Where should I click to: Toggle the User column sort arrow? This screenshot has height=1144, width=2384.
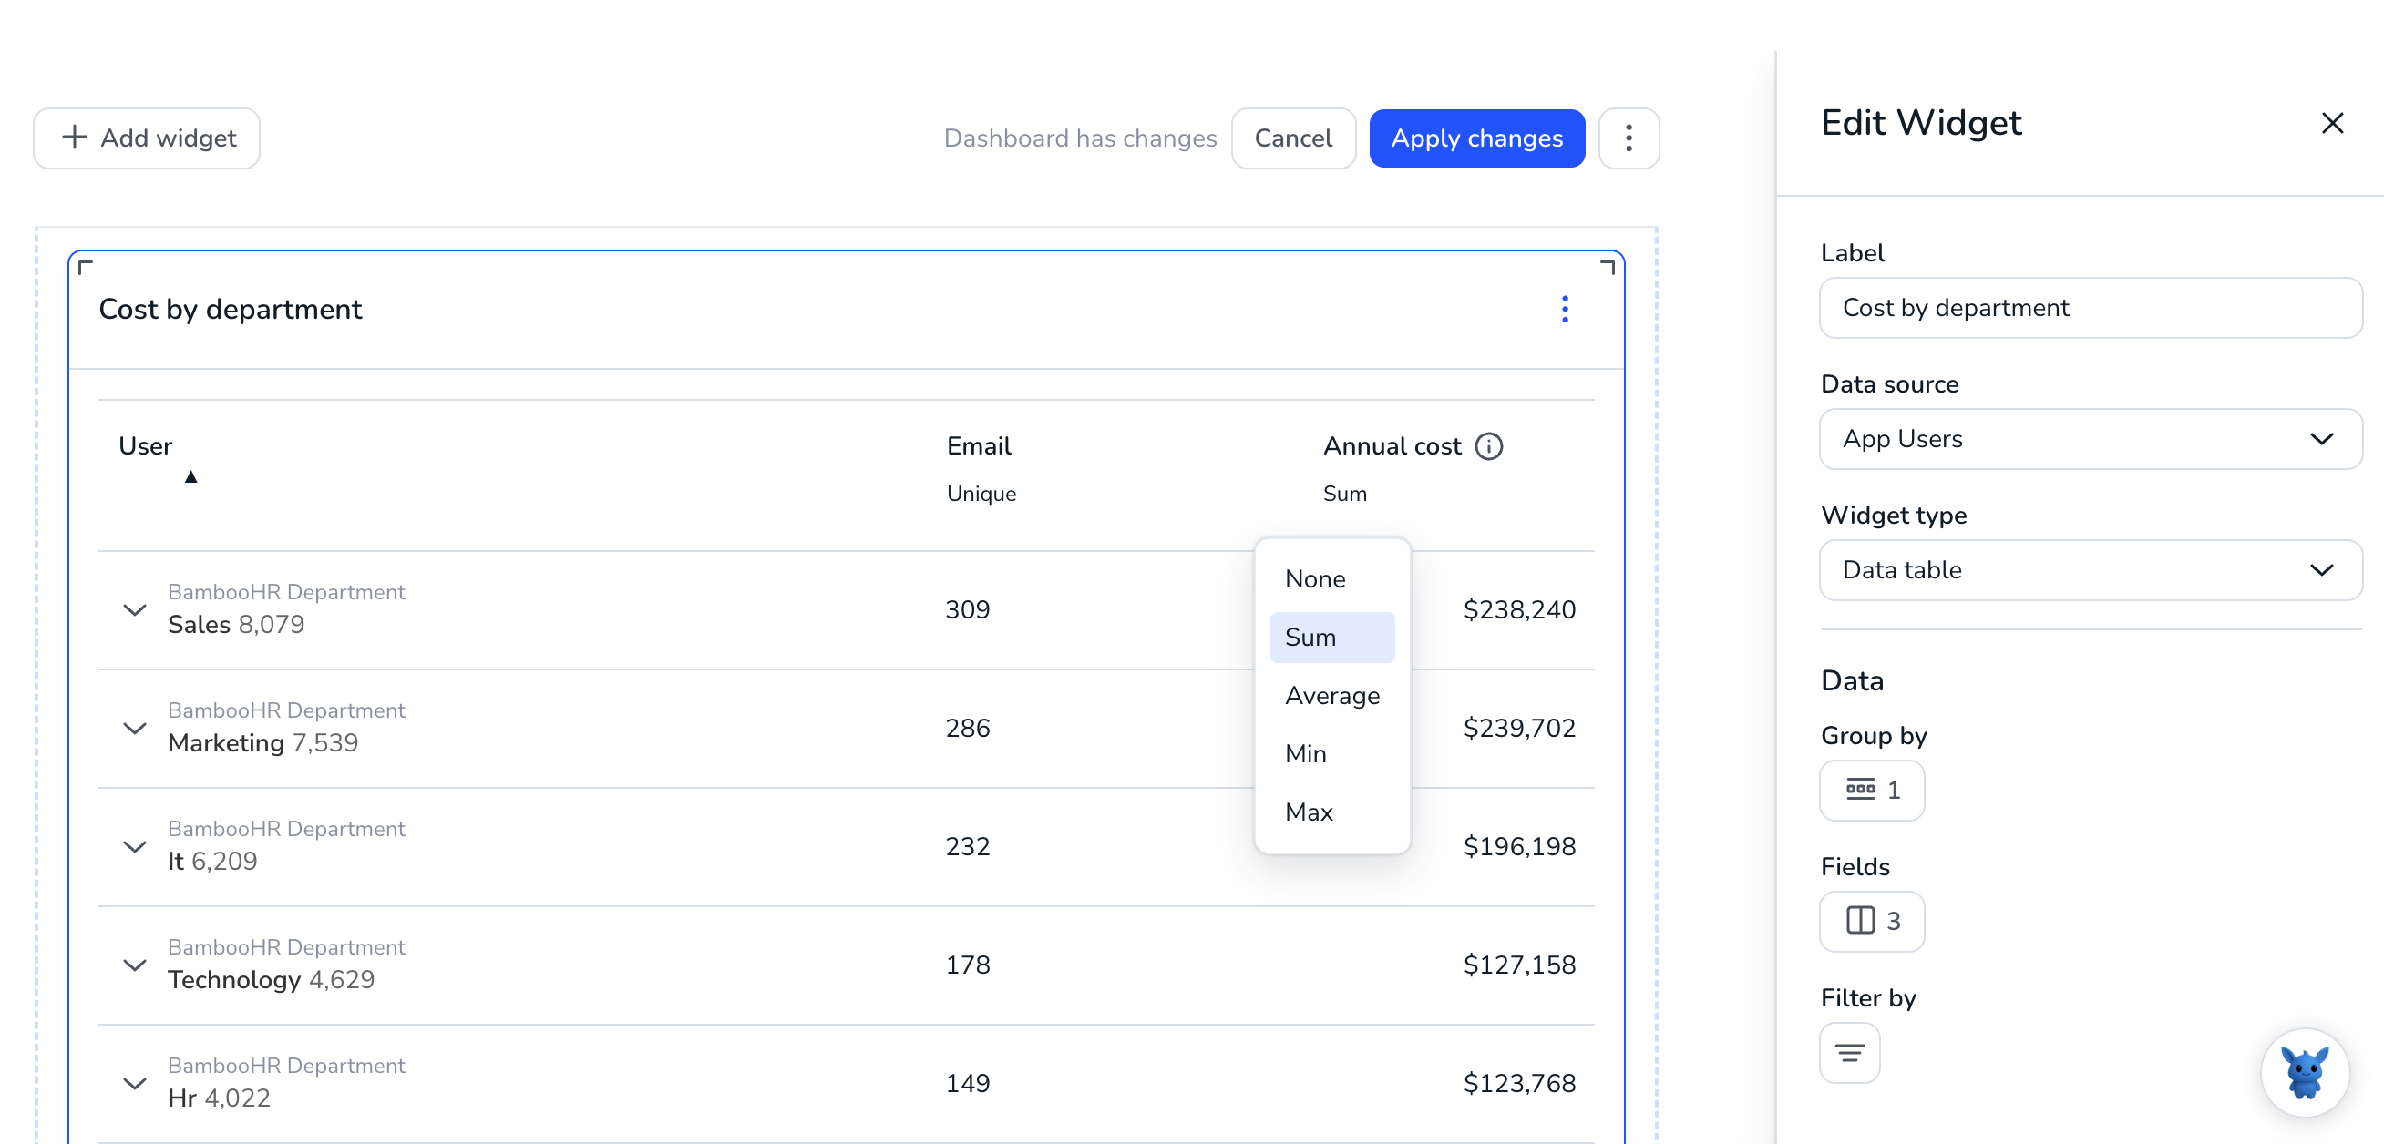[190, 477]
